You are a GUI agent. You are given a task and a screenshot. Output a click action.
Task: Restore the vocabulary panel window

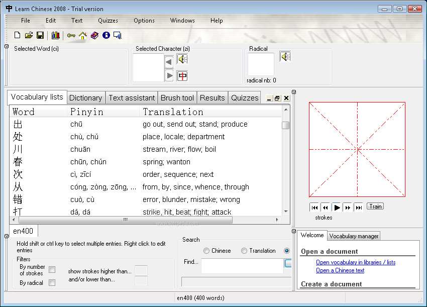277,98
